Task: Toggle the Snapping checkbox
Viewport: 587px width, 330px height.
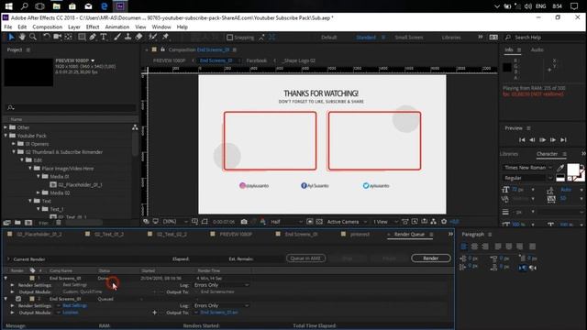Action: [x=230, y=38]
